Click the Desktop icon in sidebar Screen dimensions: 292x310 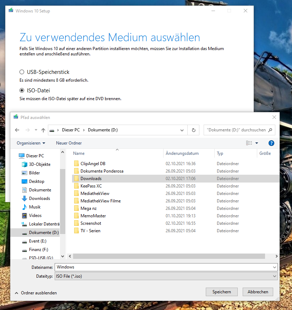point(24,181)
